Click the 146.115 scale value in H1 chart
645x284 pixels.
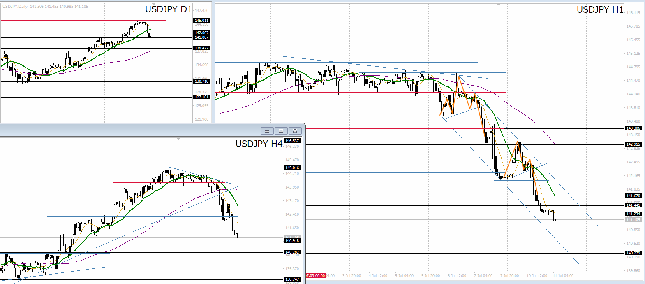click(633, 13)
